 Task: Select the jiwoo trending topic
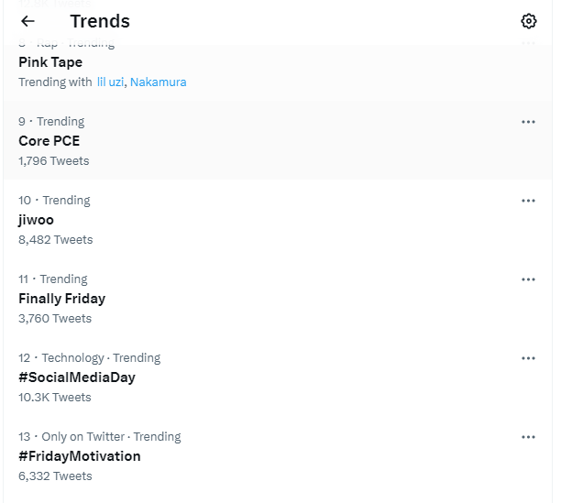(x=36, y=220)
